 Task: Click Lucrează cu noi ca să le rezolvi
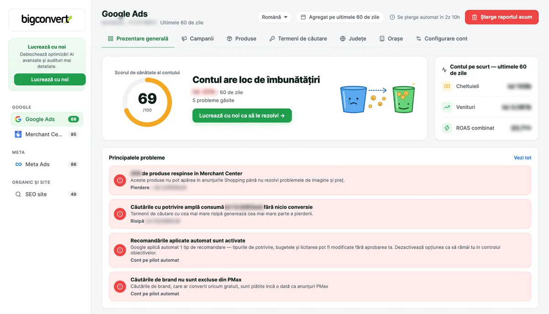(x=242, y=116)
